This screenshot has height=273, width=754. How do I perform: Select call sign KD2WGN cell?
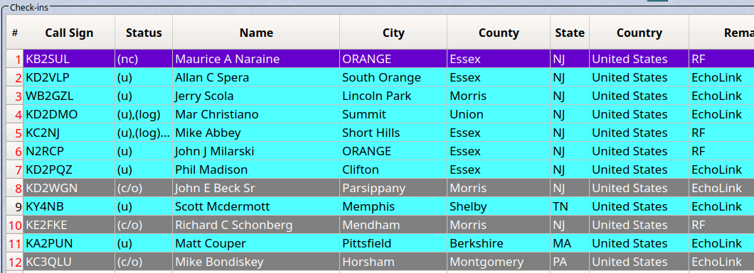pyautogui.click(x=69, y=188)
